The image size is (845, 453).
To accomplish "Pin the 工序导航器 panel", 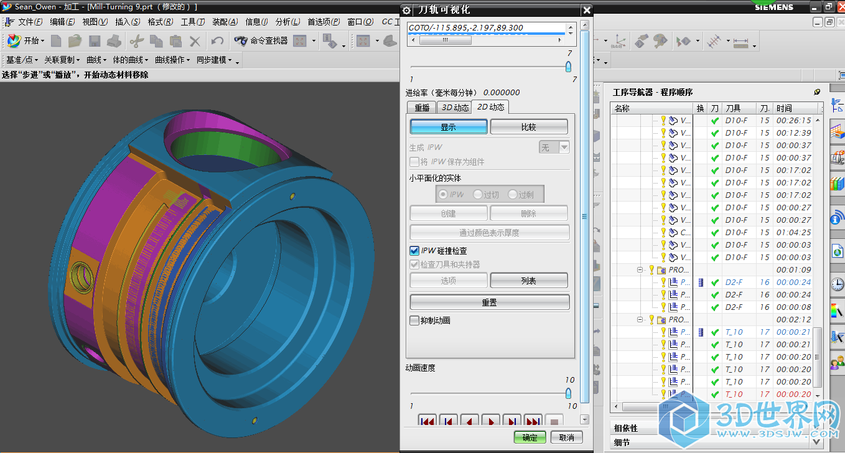I will pos(817,91).
